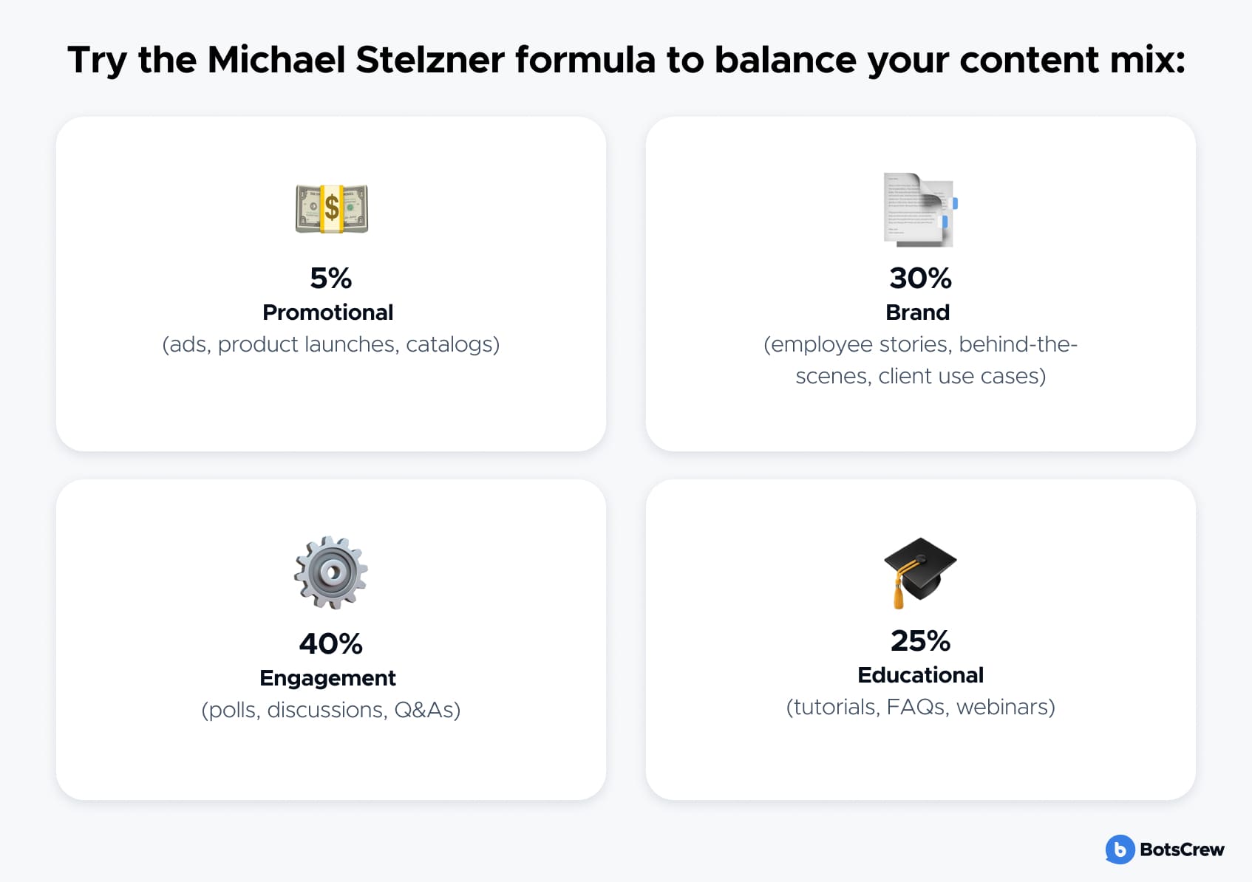Click the ads, product launches, catalogs text

pyautogui.click(x=330, y=344)
